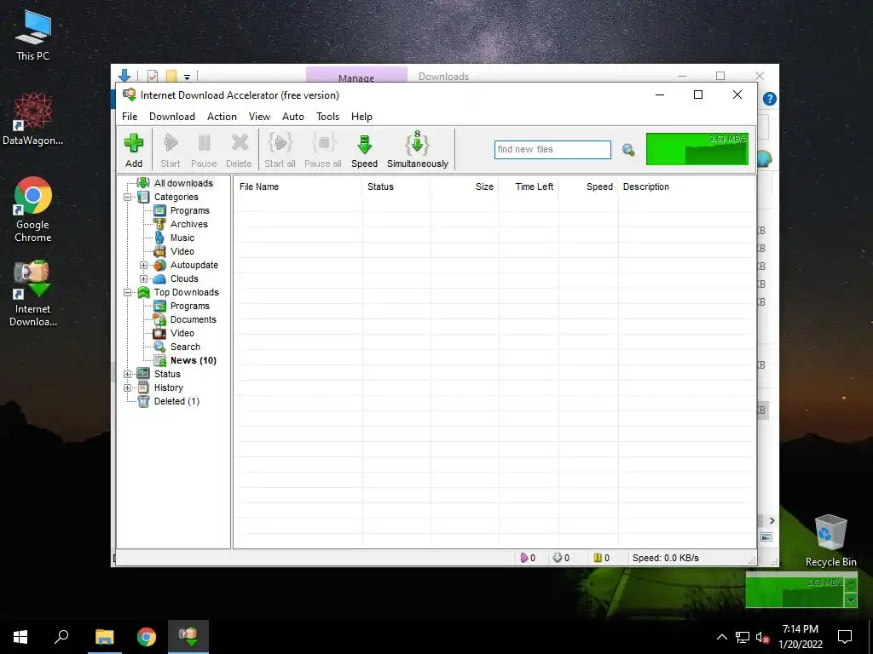Open News (10) item
The image size is (873, 654).
194,360
